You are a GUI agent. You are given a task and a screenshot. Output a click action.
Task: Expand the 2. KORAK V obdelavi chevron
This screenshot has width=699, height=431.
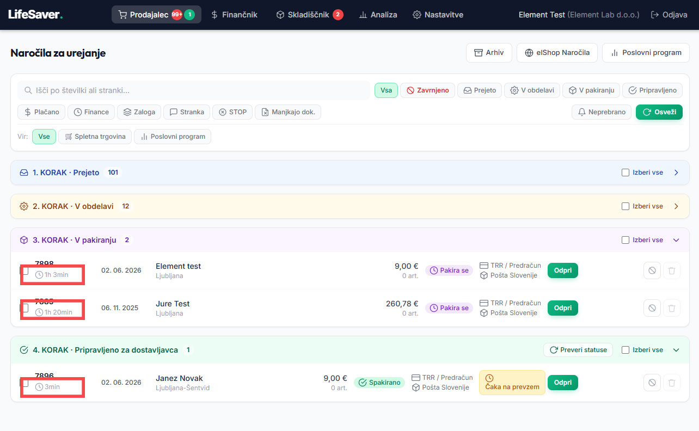tap(676, 206)
